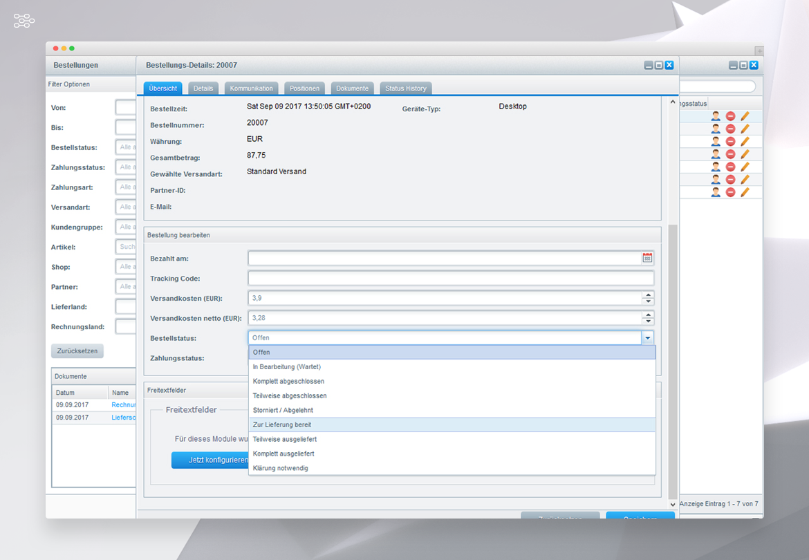Image resolution: width=809 pixels, height=560 pixels.
Task: Open the first document link dated 09.09.2017, Rechnung
Action: (x=123, y=404)
